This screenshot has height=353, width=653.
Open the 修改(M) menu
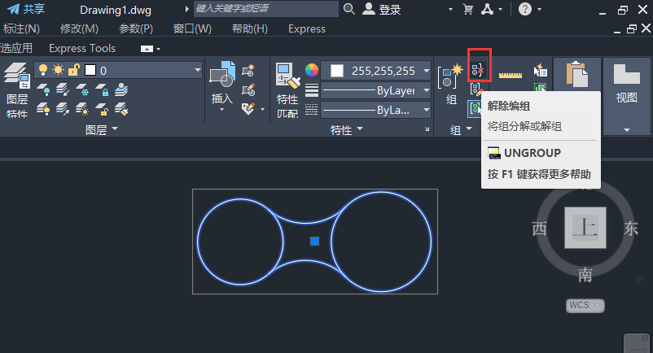[x=77, y=28]
